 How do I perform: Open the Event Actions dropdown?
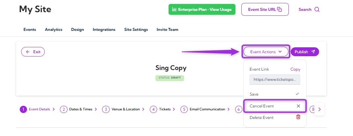click(x=266, y=52)
